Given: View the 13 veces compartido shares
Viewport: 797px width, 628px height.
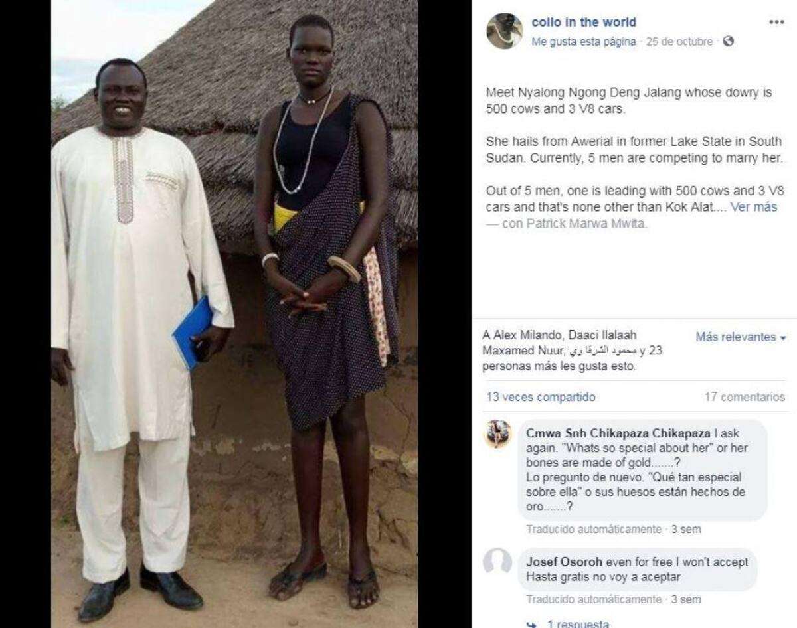Looking at the screenshot, I should point(541,398).
